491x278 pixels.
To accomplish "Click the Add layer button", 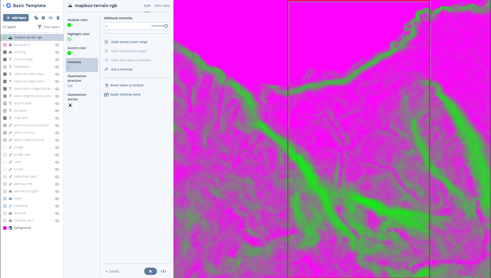I will pyautogui.click(x=16, y=17).
